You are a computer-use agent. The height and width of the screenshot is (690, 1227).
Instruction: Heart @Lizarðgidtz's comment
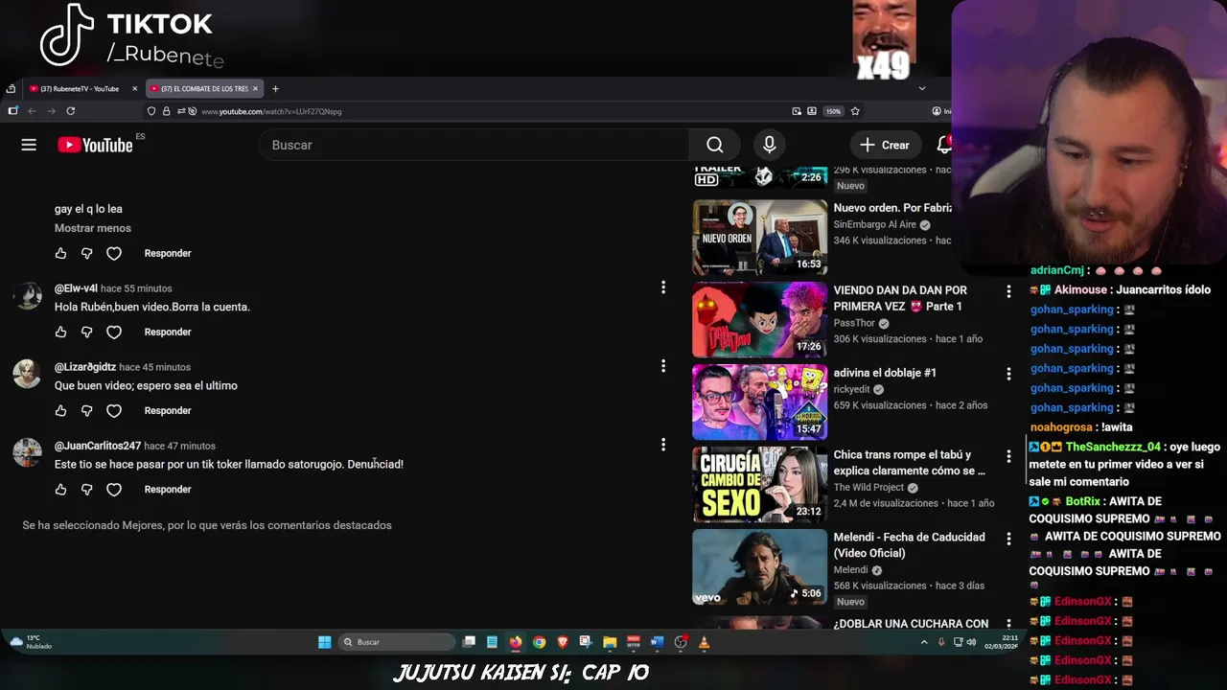114,410
